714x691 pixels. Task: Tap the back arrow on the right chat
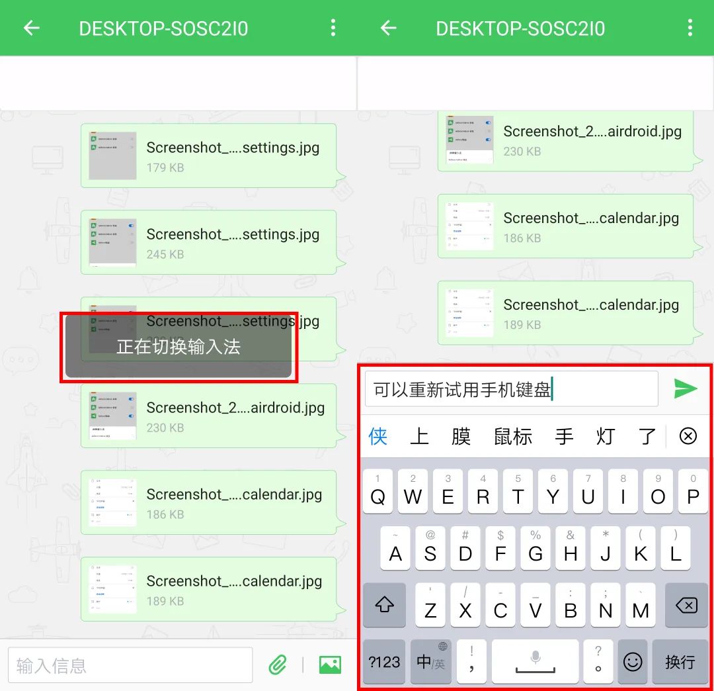(x=387, y=28)
